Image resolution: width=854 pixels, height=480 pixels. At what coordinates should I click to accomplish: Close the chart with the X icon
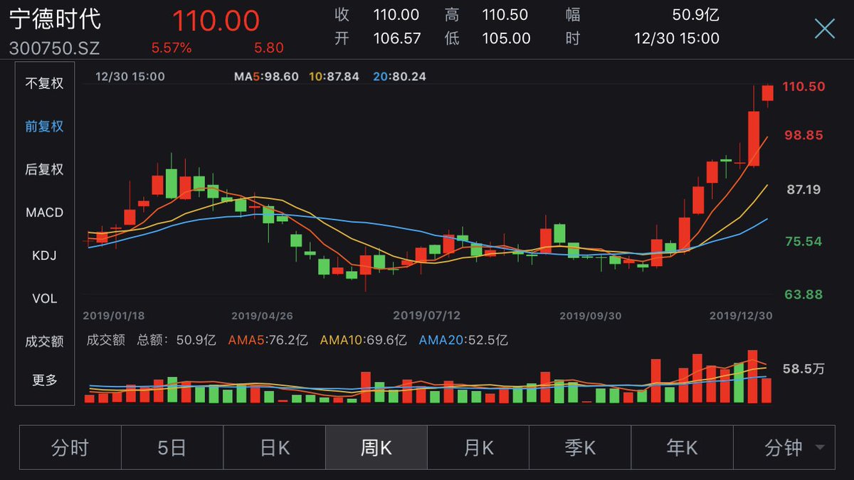(824, 28)
